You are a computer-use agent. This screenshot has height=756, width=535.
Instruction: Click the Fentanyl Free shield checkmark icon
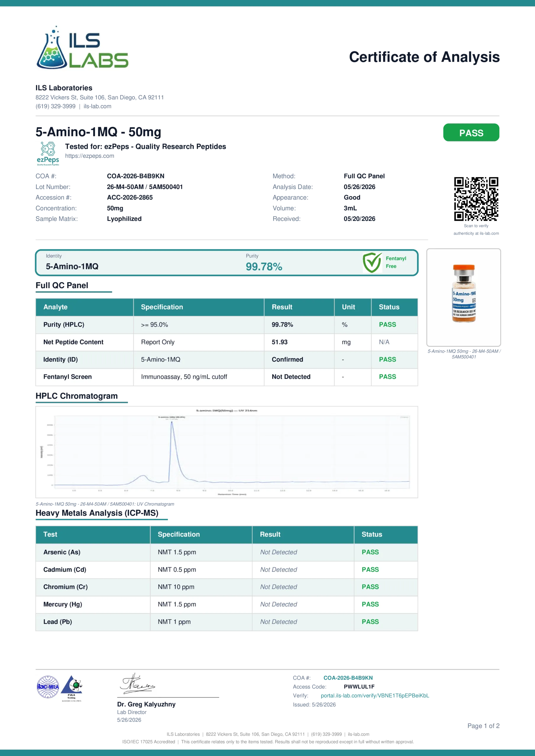click(372, 263)
